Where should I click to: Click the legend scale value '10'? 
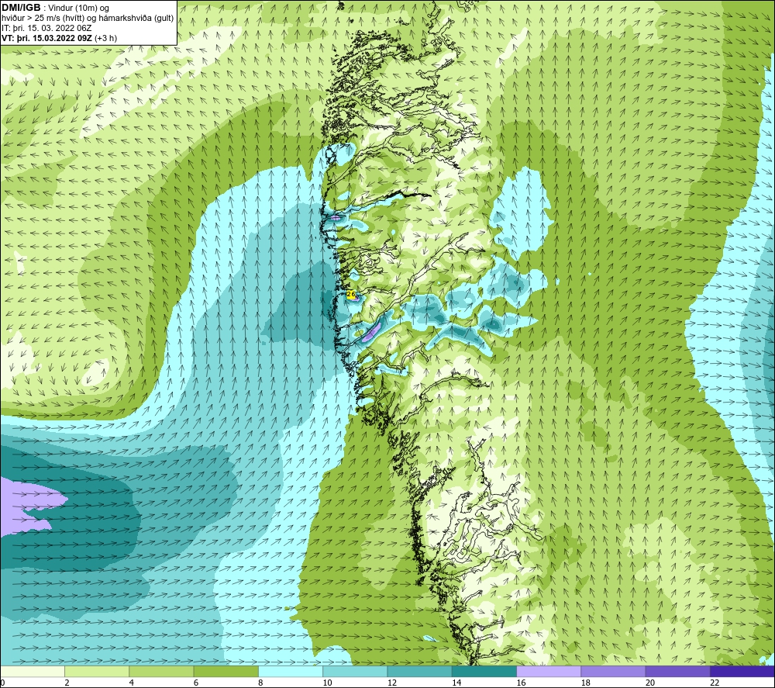[328, 683]
